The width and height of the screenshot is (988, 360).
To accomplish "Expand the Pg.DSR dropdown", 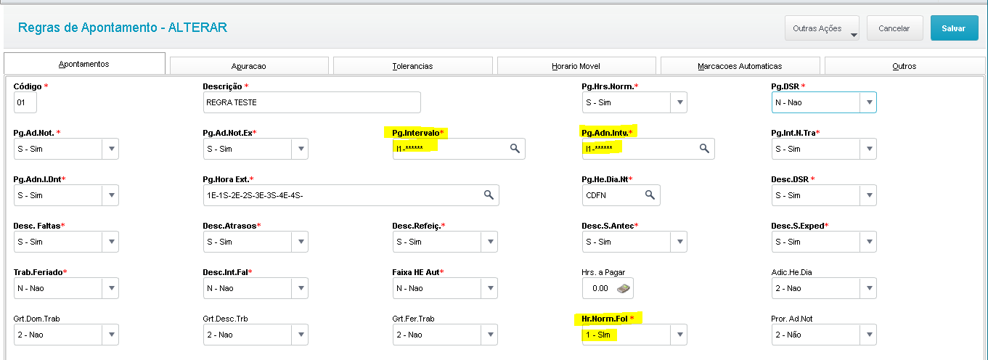I will [868, 102].
